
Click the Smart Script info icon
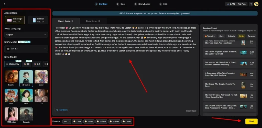pos(72,21)
